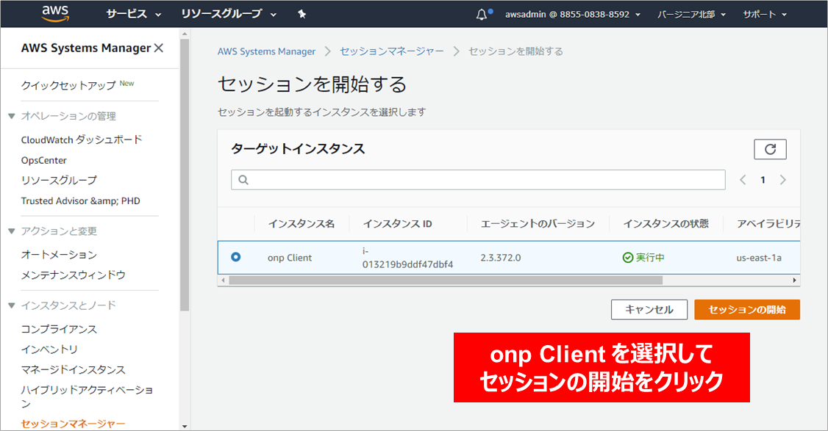Go to next page of instances
The image size is (828, 431).
[782, 180]
